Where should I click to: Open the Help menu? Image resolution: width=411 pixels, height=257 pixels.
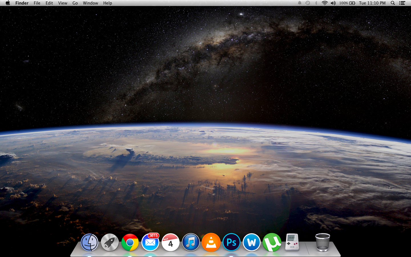click(108, 3)
